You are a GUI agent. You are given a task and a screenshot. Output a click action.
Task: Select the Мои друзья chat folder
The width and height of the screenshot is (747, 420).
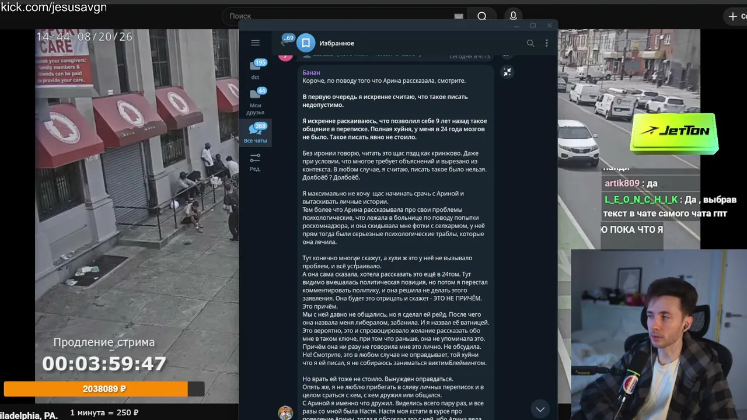(x=256, y=101)
